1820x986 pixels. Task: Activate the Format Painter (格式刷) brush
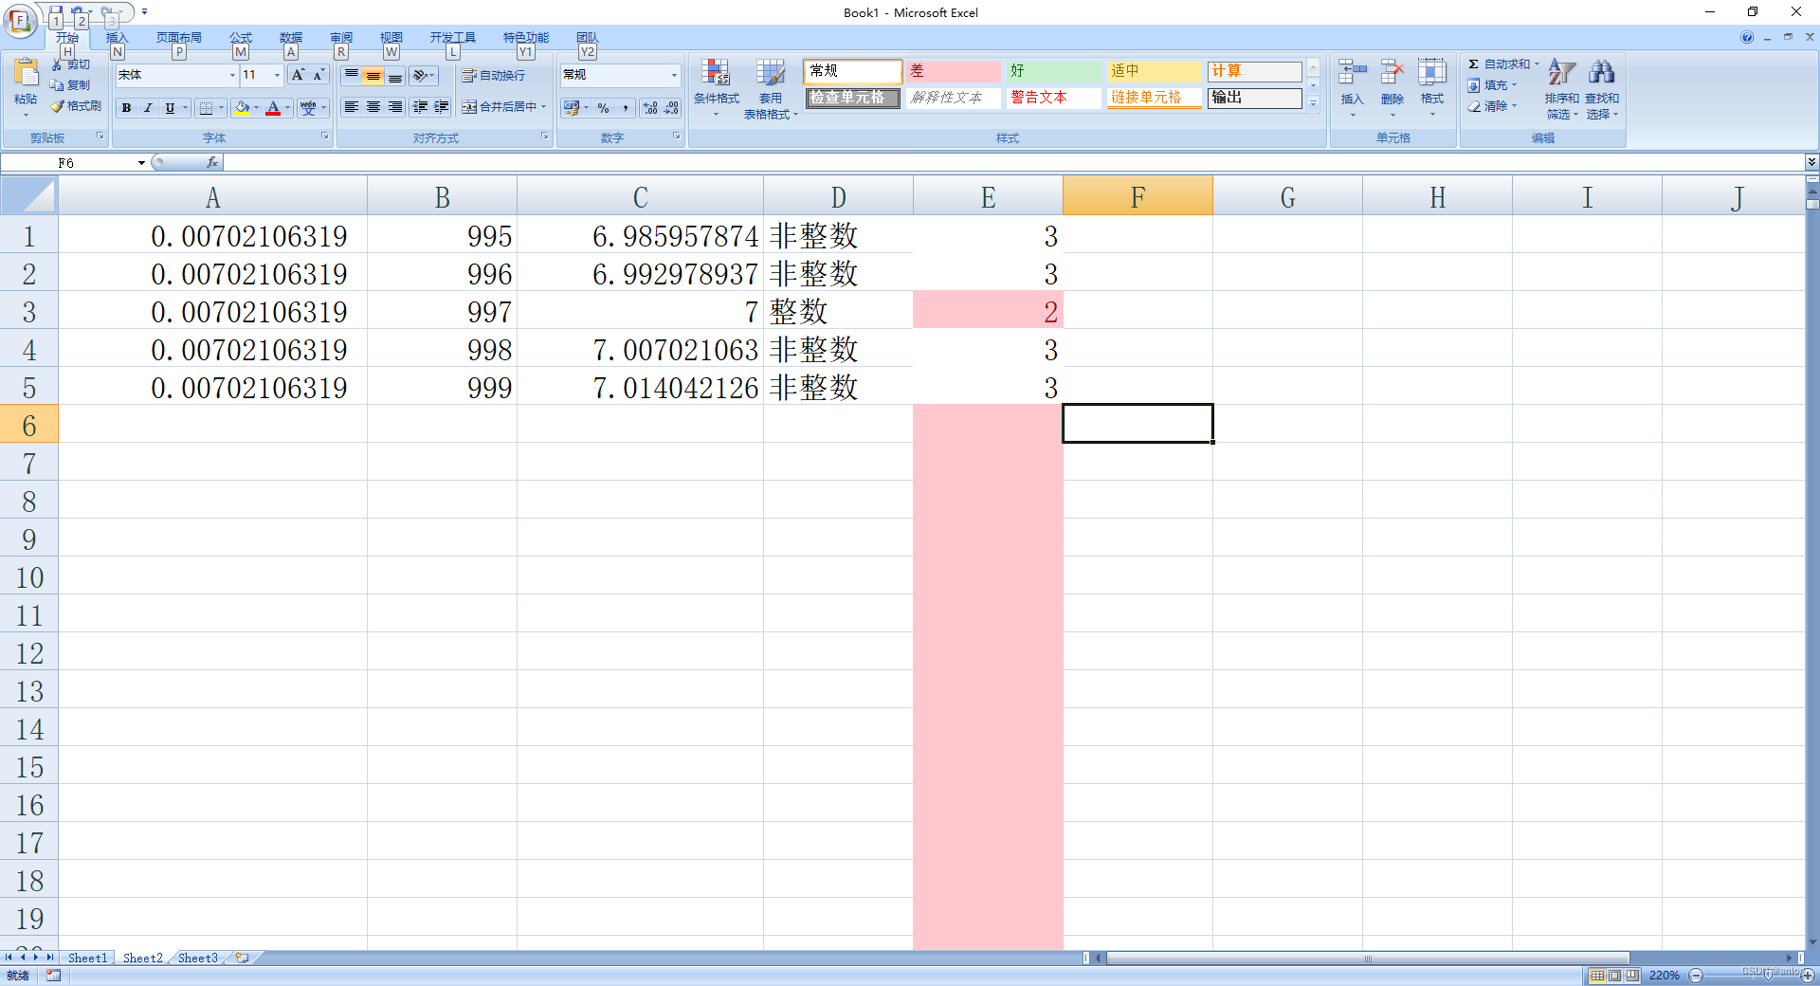57,106
